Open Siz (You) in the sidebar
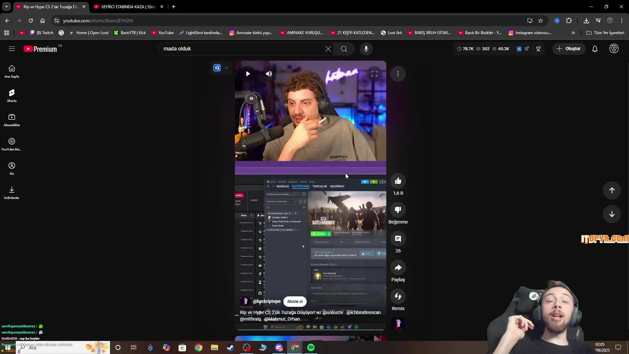The height and width of the screenshot is (354, 629). click(x=12, y=168)
